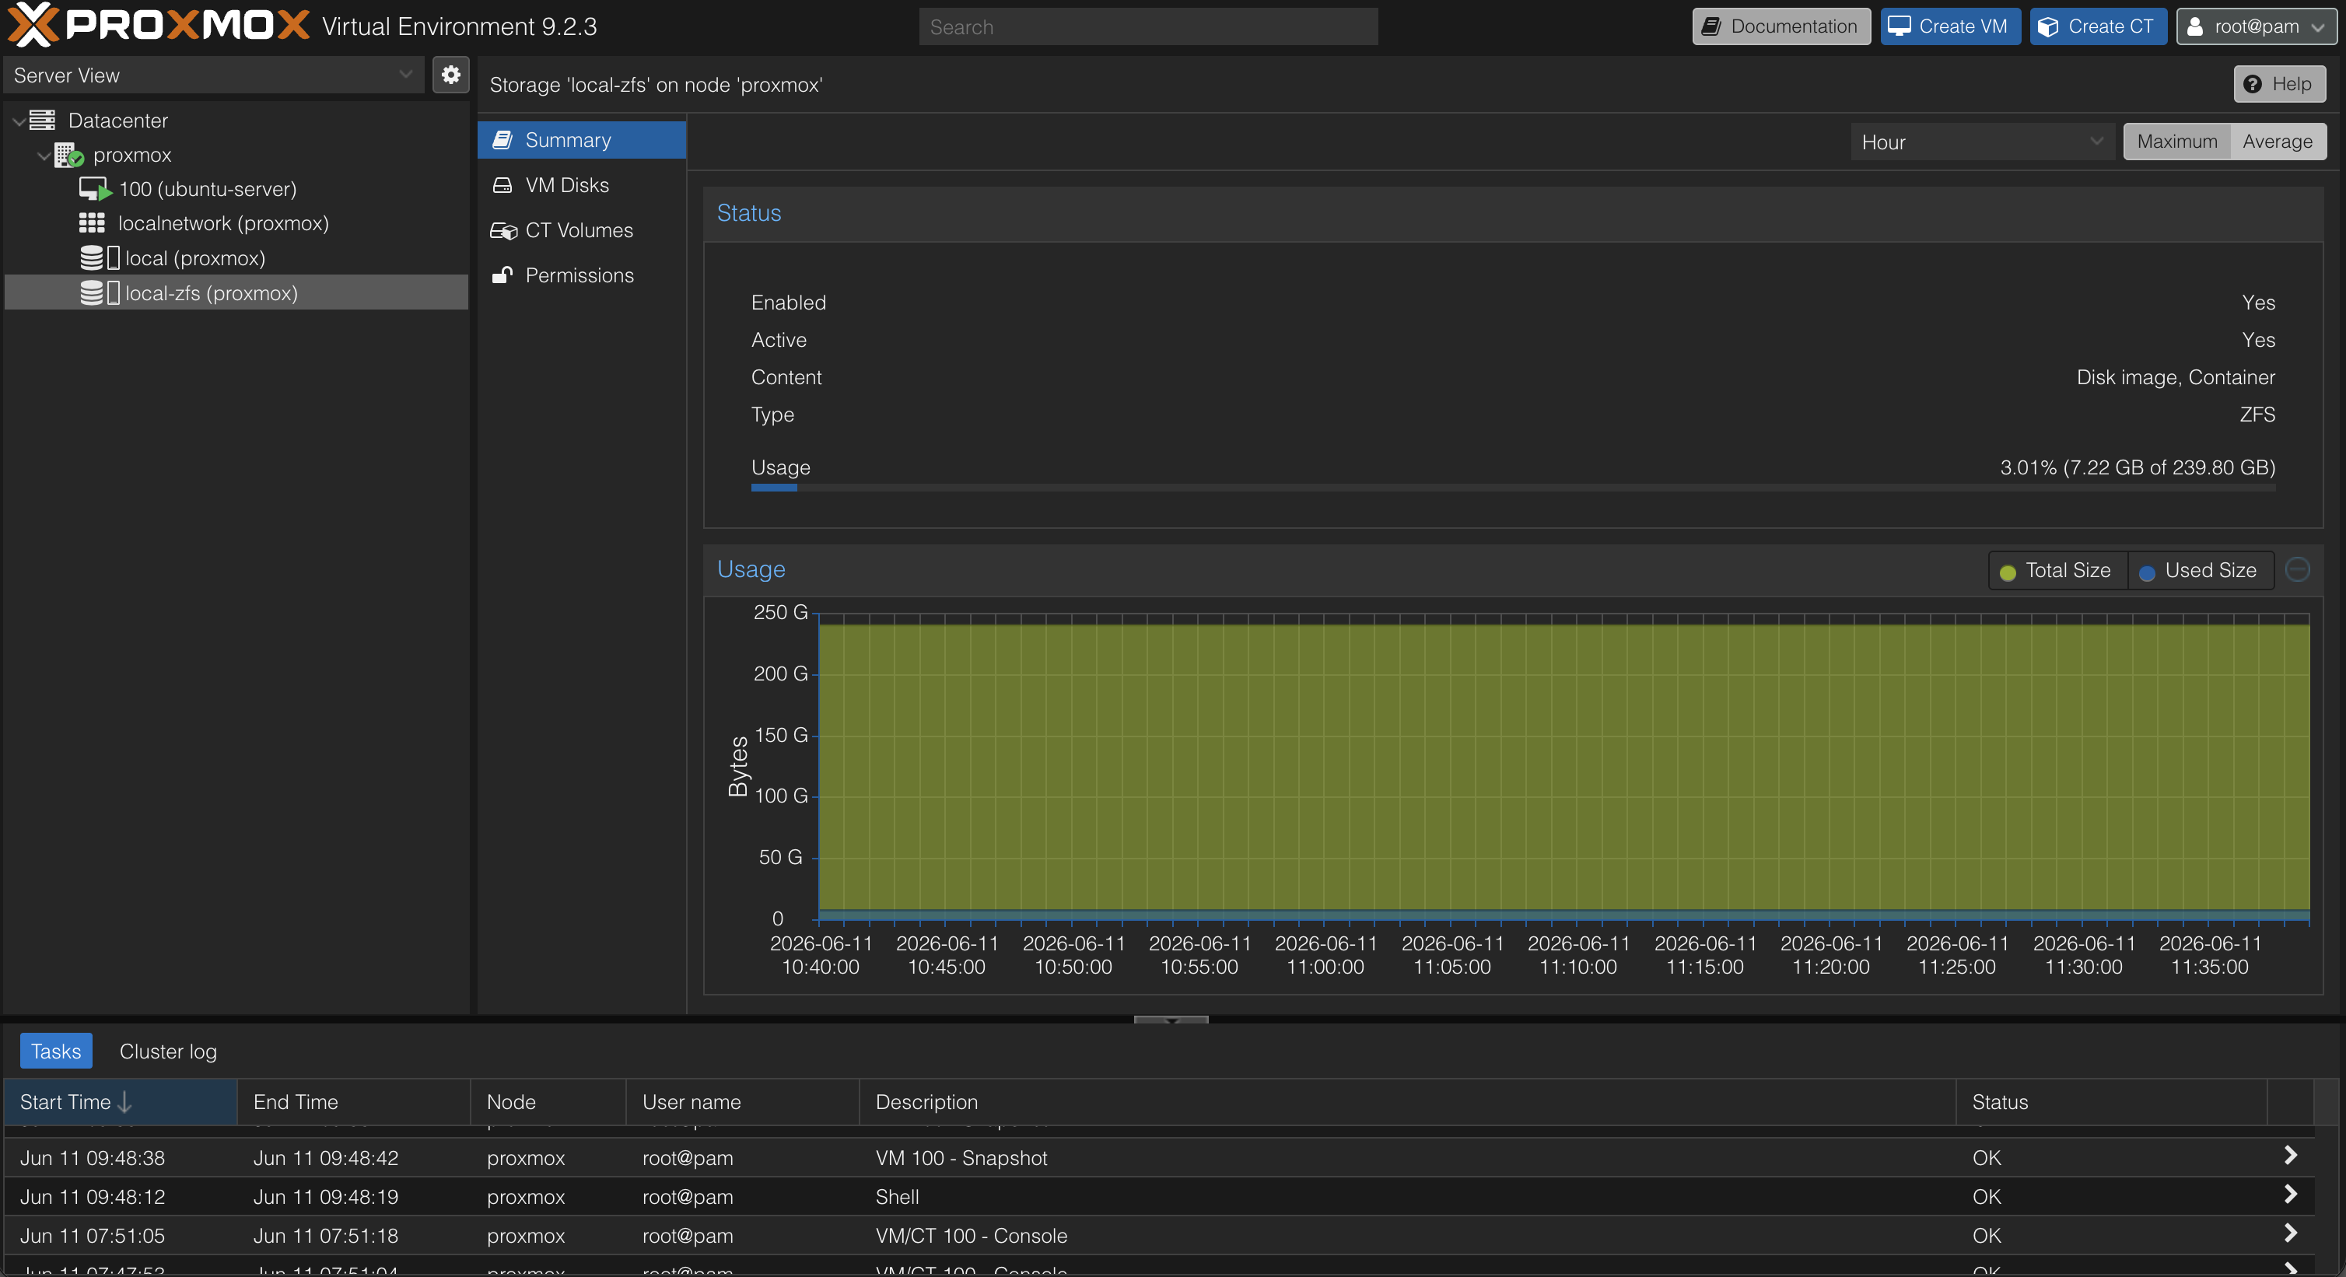Click the '3.01% (7.22 GB of 239.80 GB)' usage value
Image resolution: width=2346 pixels, height=1277 pixels.
tap(2137, 467)
